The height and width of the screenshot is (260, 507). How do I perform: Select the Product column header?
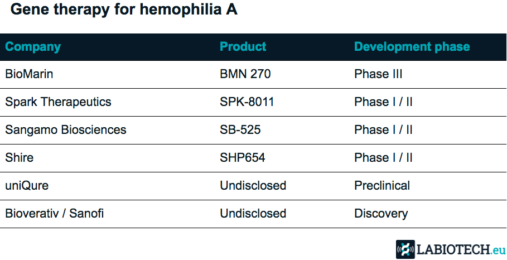243,46
